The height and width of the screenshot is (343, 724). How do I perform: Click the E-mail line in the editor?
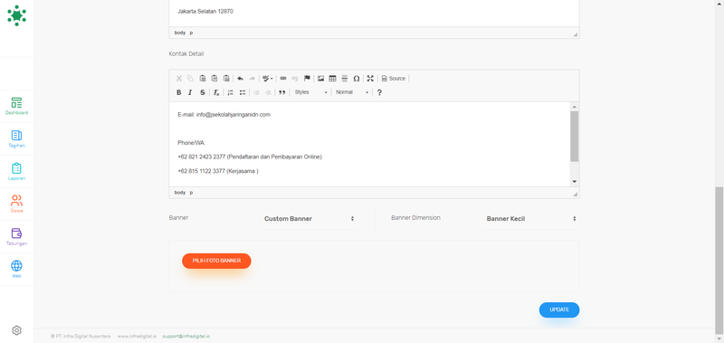224,115
